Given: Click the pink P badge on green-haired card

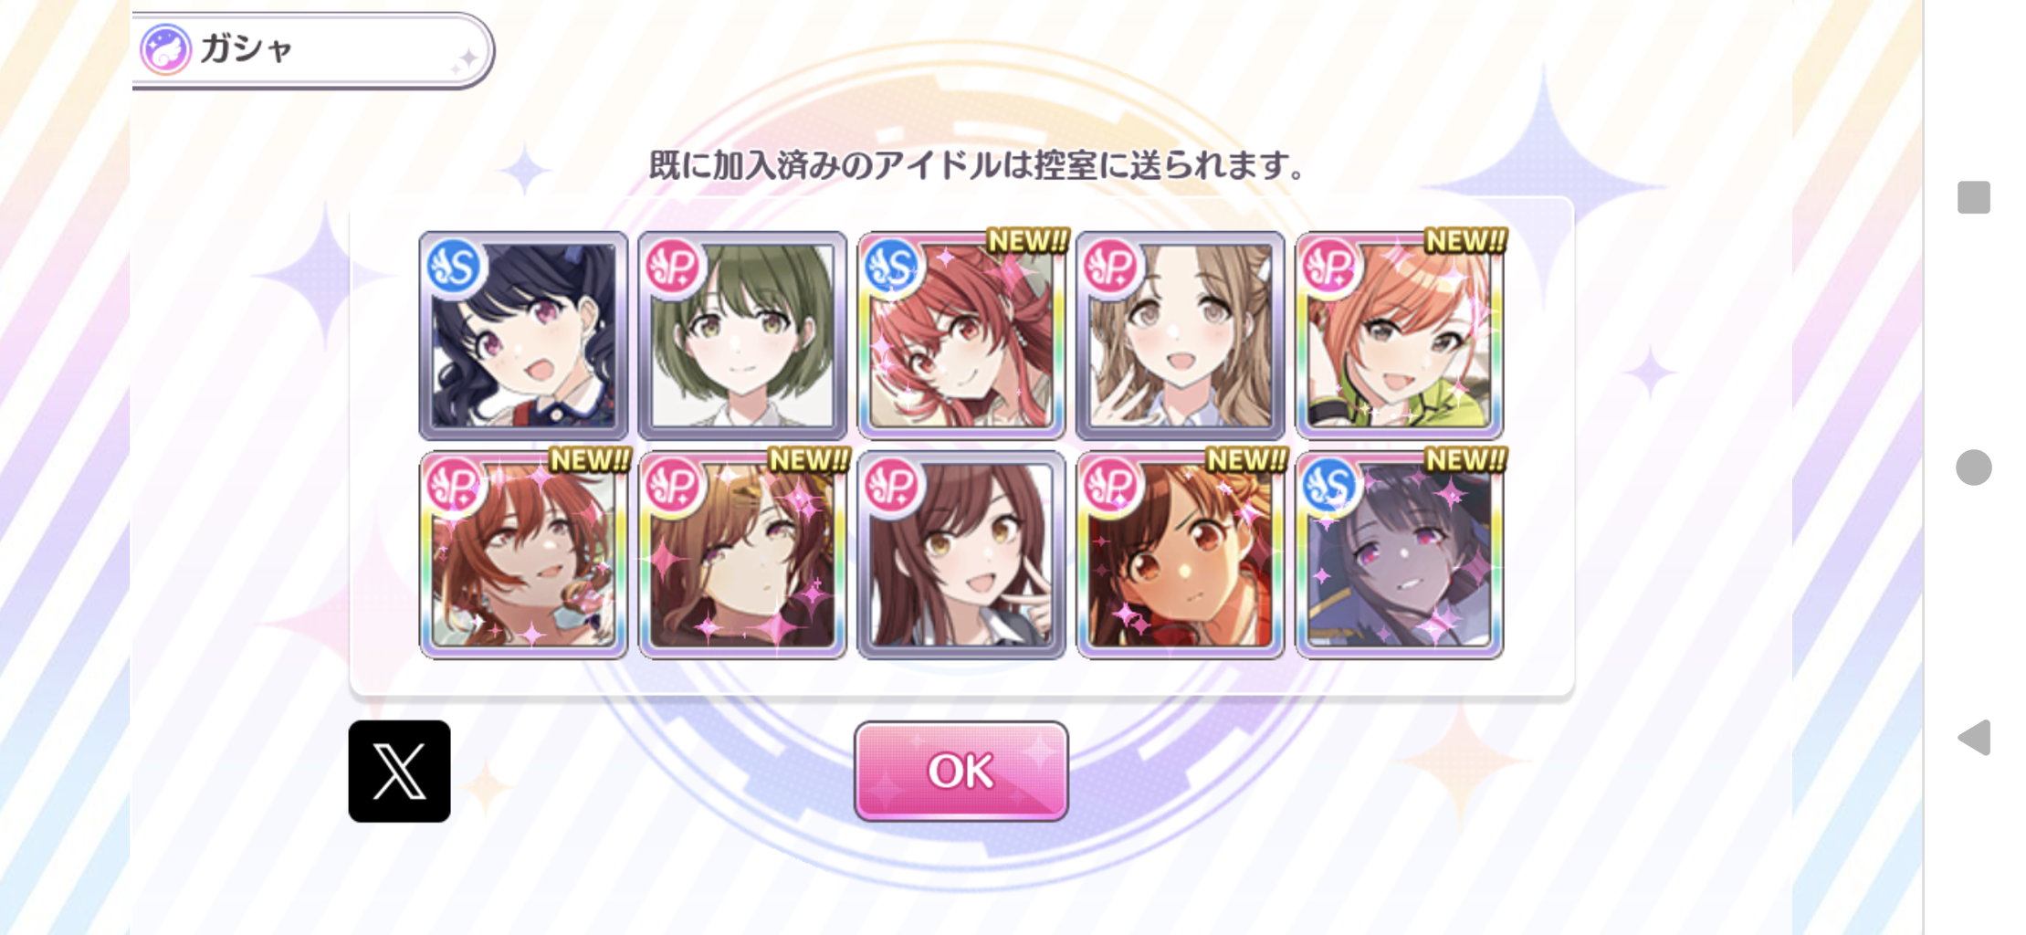Looking at the screenshot, I should [x=674, y=267].
